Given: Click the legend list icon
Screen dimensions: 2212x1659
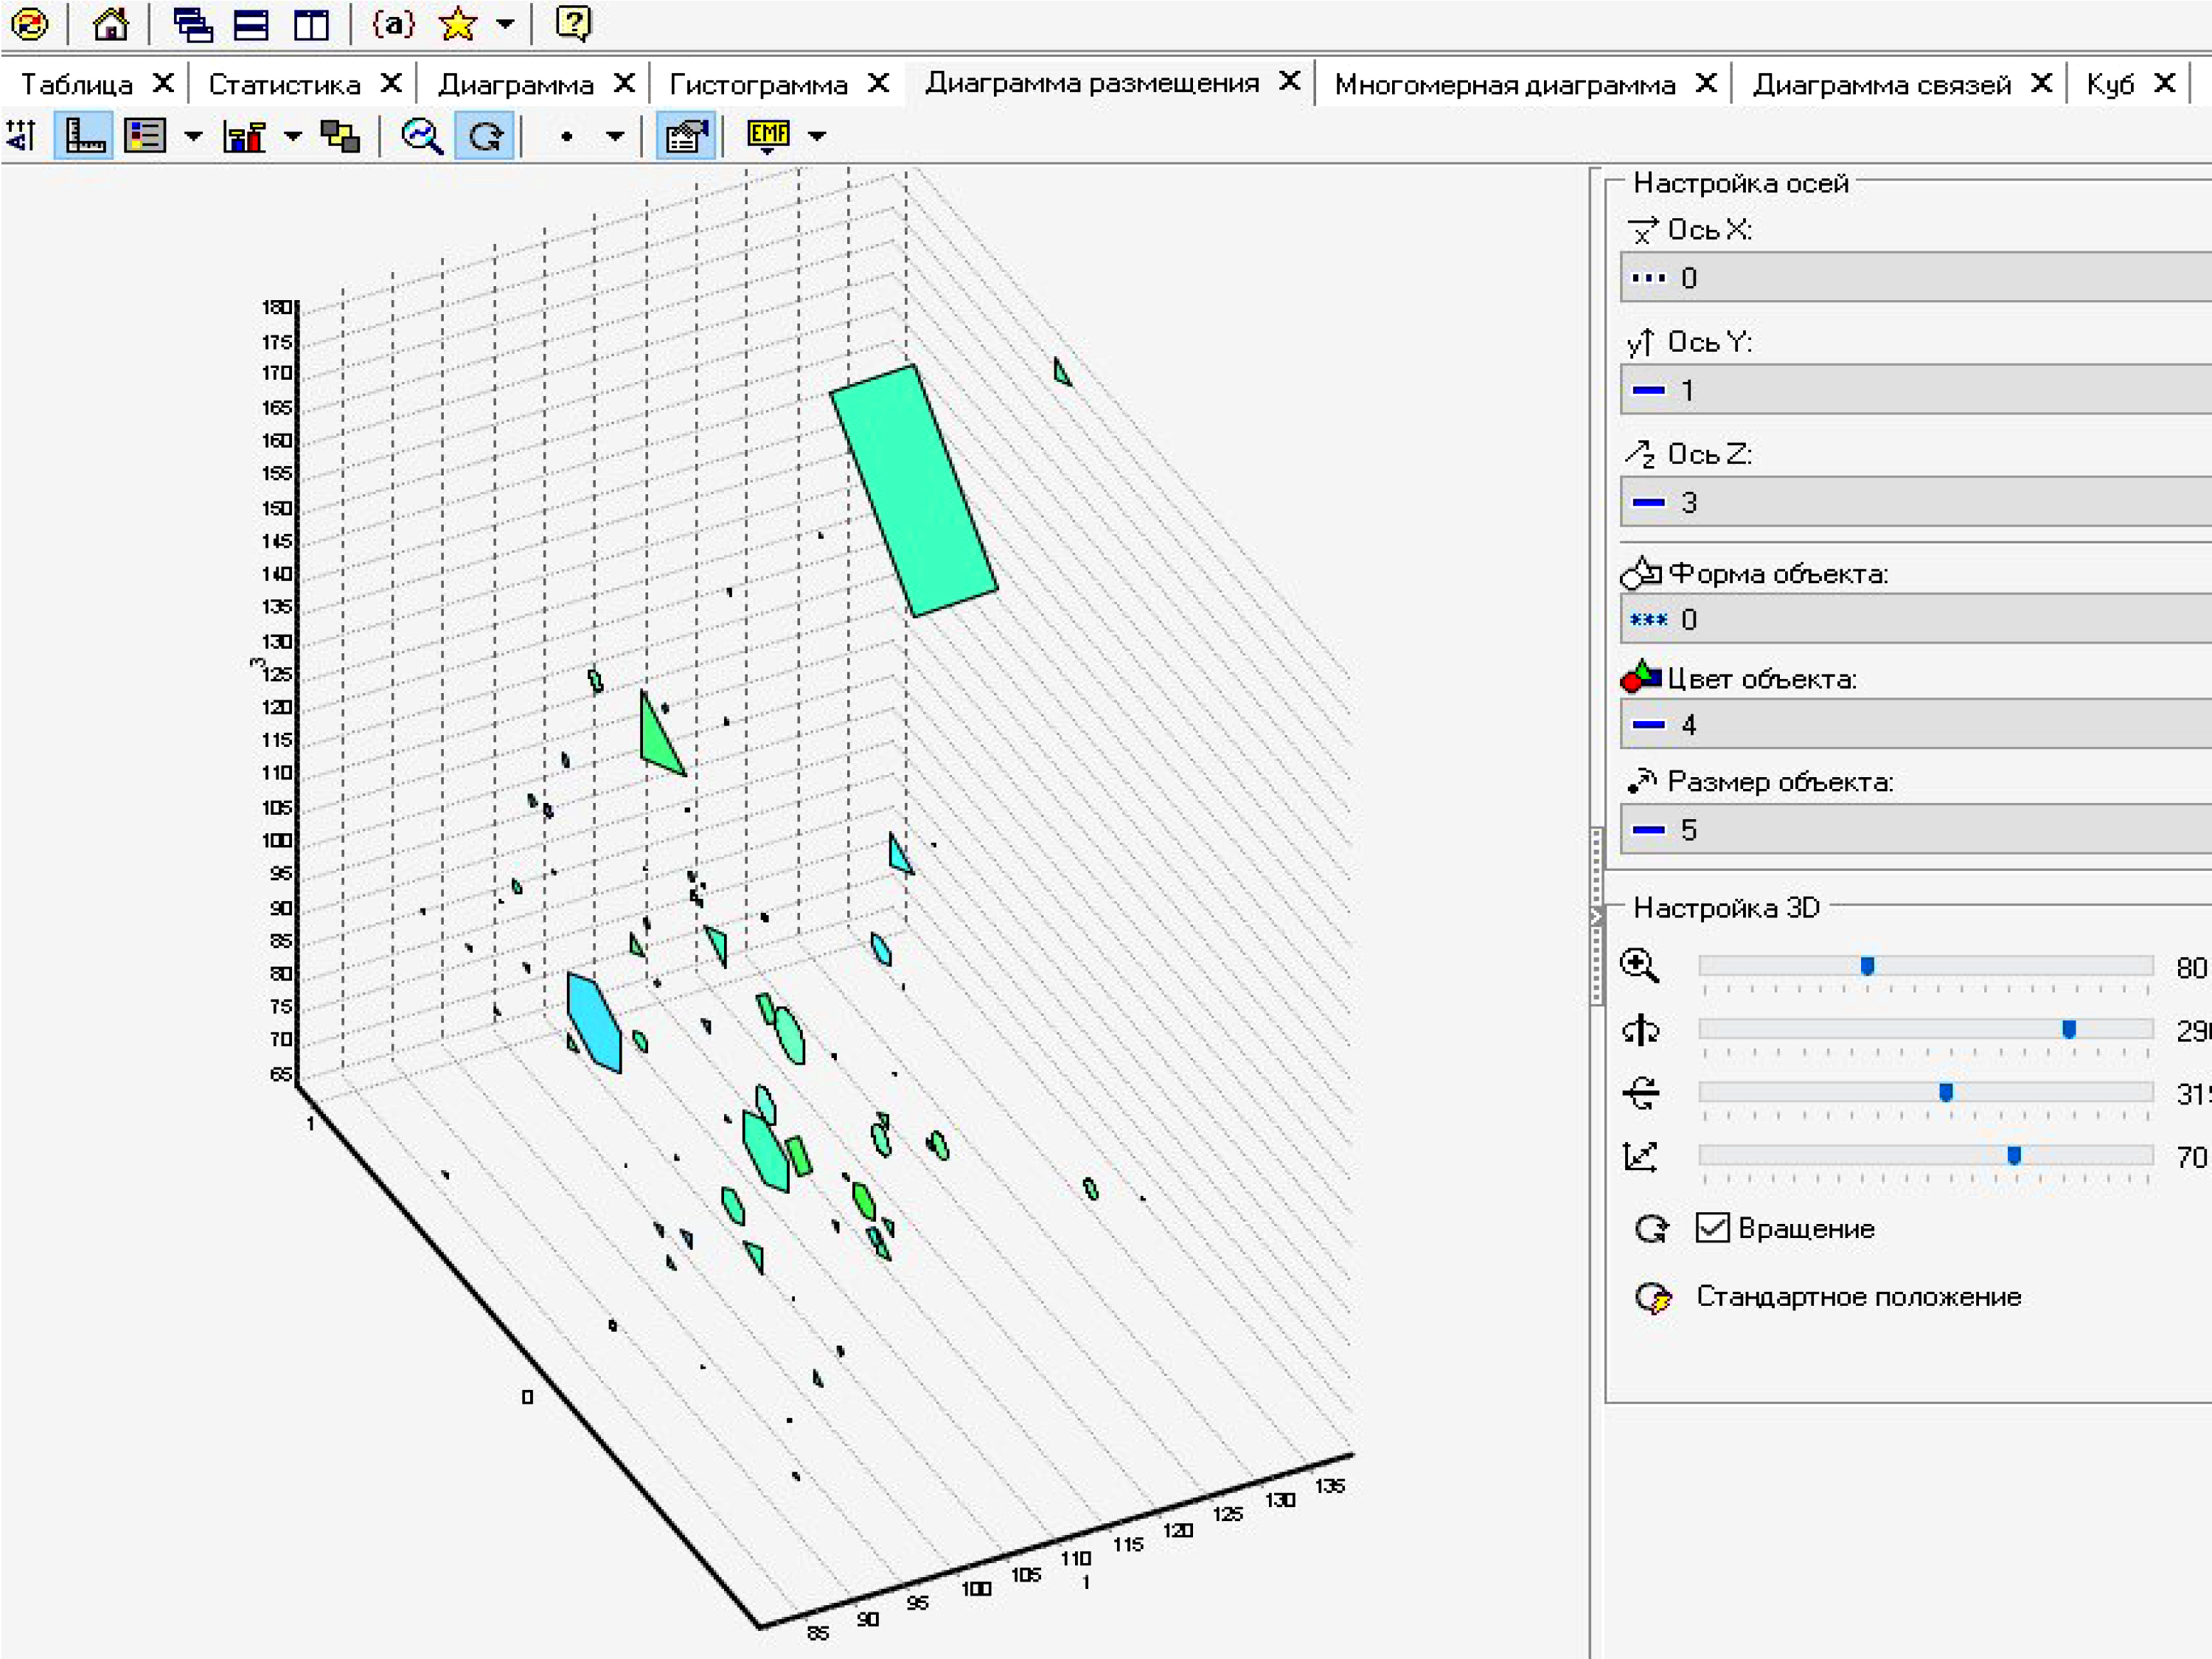Looking at the screenshot, I should 145,135.
